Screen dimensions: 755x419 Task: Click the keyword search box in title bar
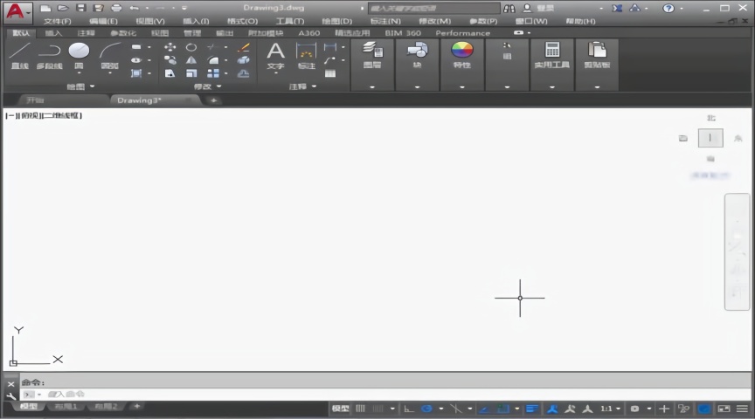click(x=433, y=8)
